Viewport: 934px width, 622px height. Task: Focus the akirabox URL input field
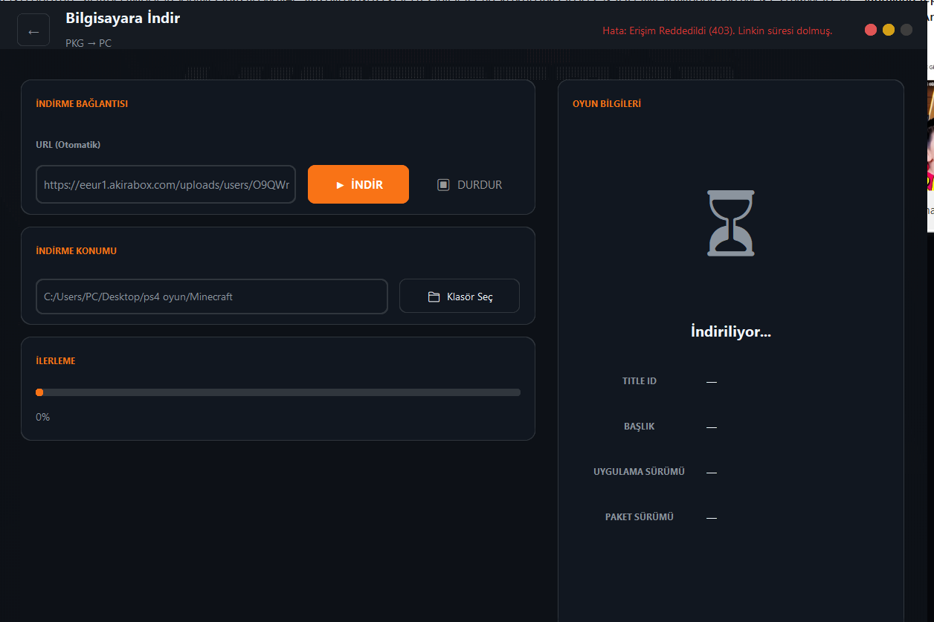click(x=166, y=184)
